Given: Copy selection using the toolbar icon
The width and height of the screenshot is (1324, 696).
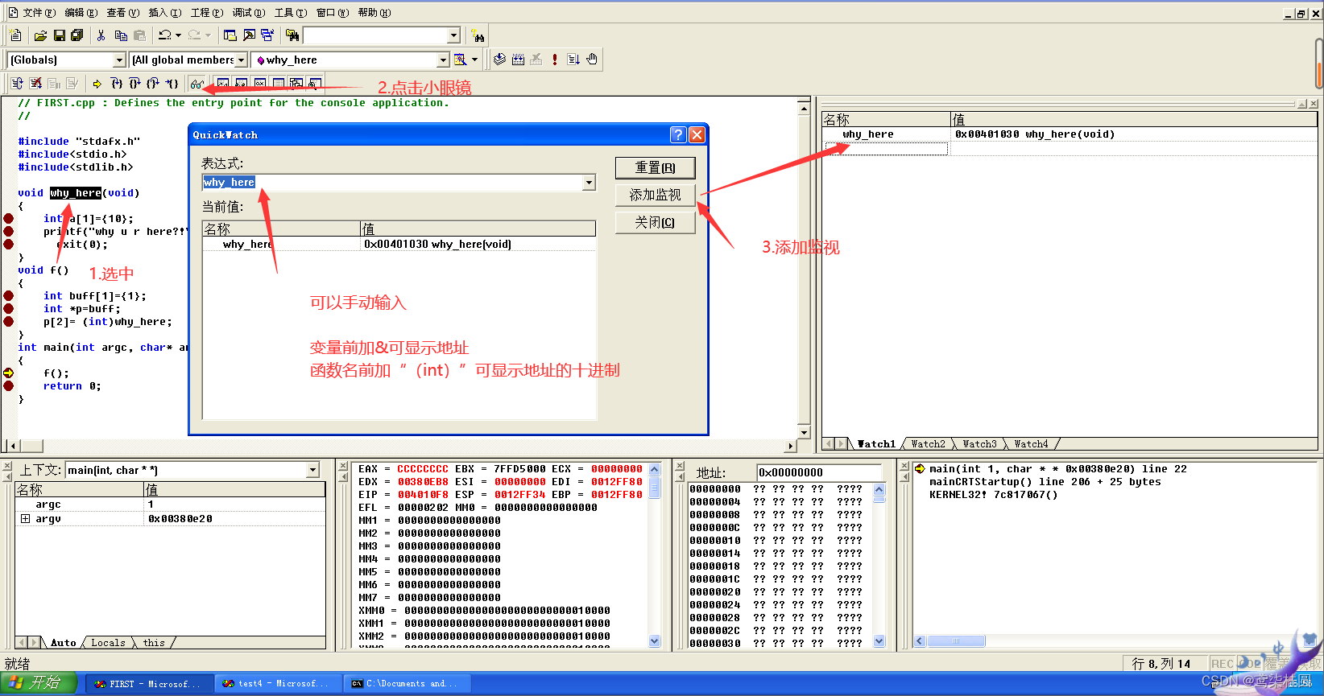Looking at the screenshot, I should tap(121, 35).
